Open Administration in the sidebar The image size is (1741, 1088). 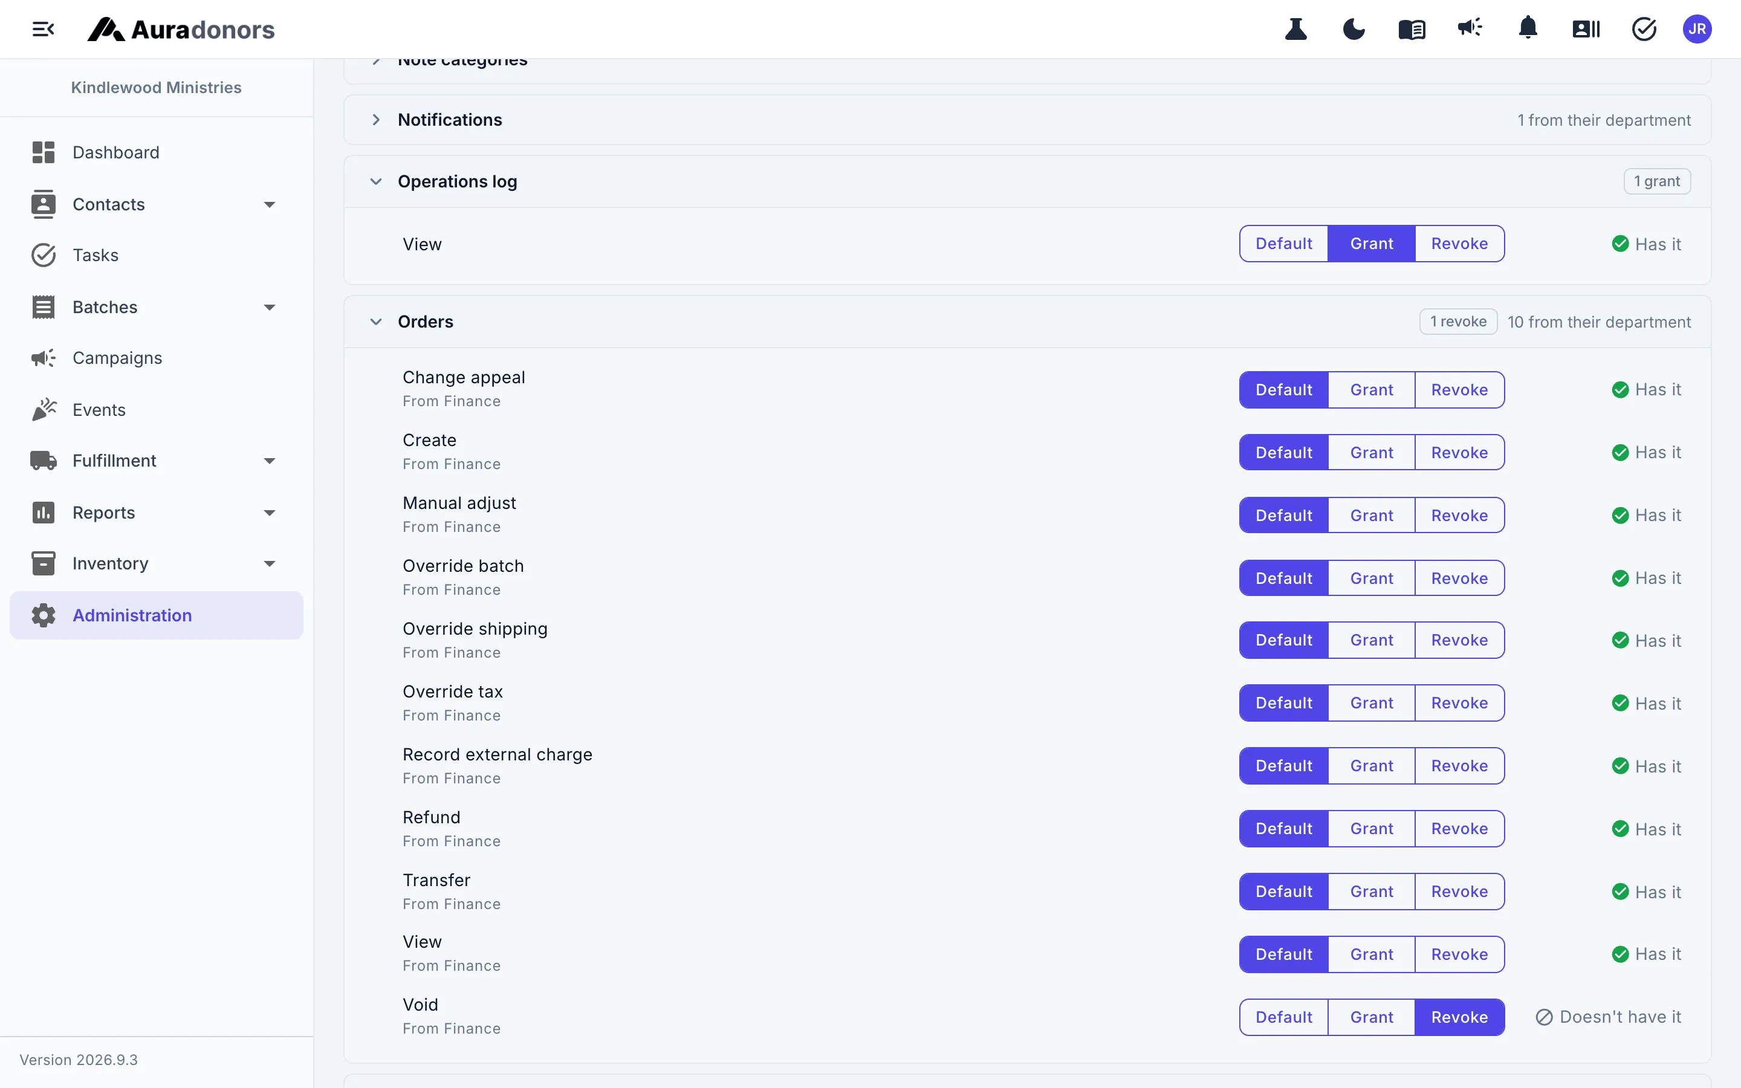[x=156, y=615]
